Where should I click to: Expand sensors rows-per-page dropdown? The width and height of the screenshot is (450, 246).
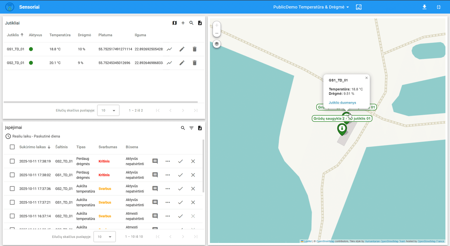click(108, 110)
